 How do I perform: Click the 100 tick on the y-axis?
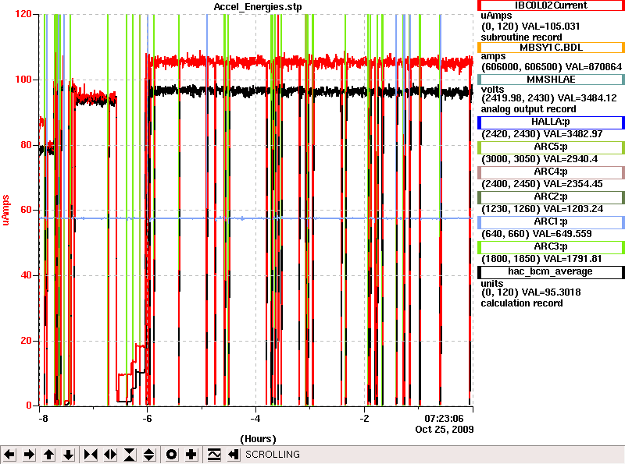click(x=23, y=80)
